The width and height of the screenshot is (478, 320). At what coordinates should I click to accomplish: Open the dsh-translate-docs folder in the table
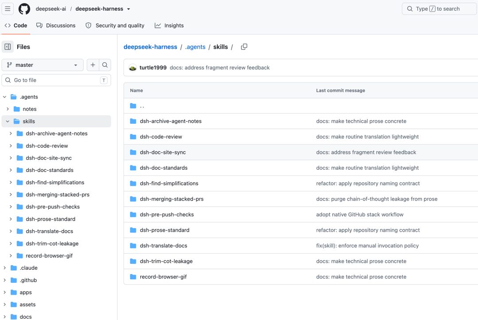(x=163, y=245)
